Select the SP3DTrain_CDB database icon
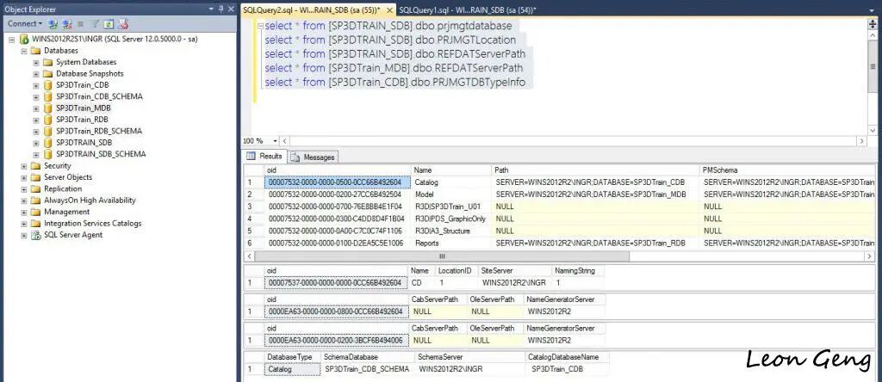 click(x=48, y=85)
